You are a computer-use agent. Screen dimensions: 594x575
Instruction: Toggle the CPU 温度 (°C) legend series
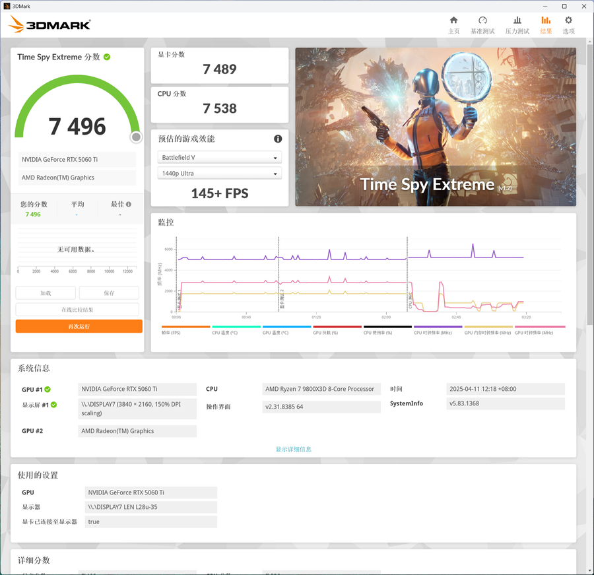[236, 330]
